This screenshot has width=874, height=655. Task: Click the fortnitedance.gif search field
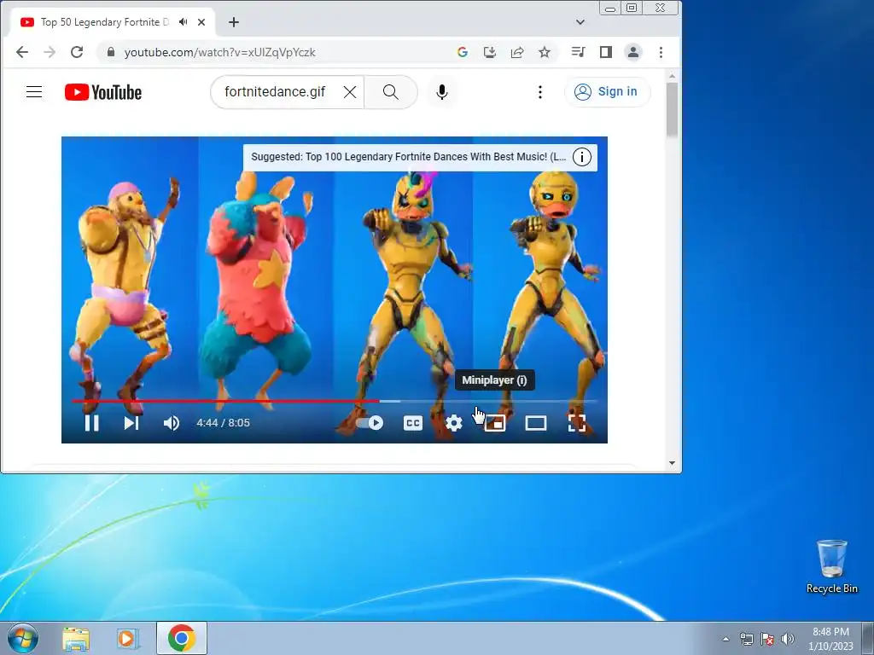[x=275, y=92]
